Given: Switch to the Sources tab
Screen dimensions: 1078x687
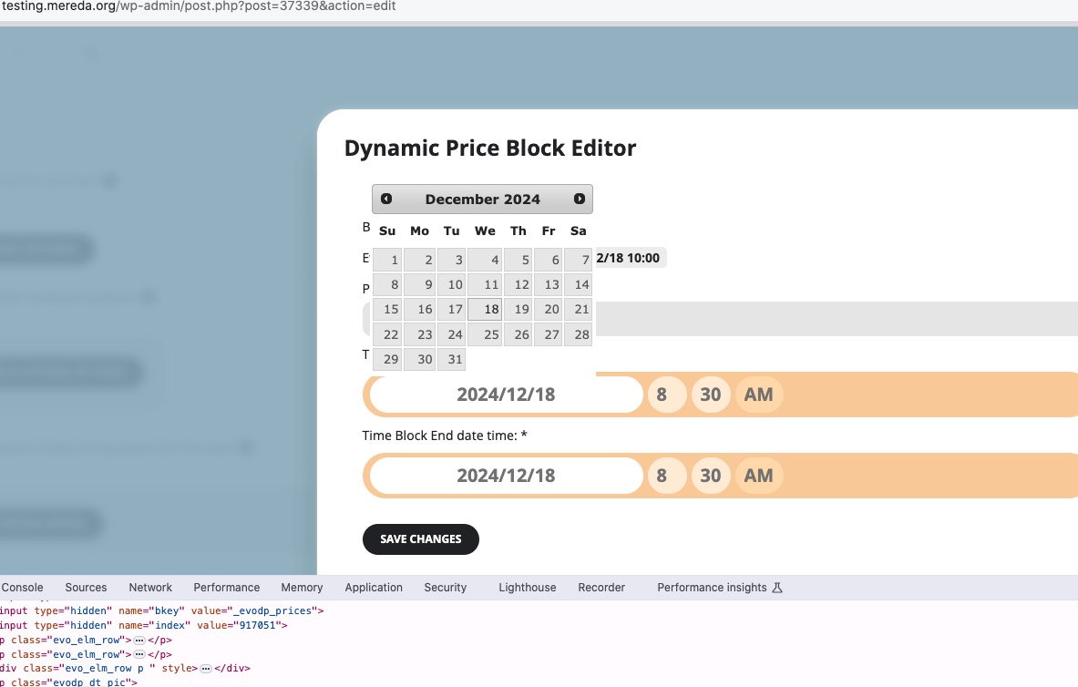Looking at the screenshot, I should point(86,588).
